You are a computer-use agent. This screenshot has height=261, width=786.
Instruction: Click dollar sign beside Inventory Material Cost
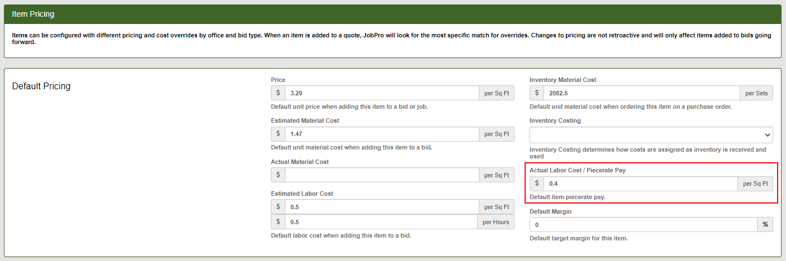pos(537,93)
